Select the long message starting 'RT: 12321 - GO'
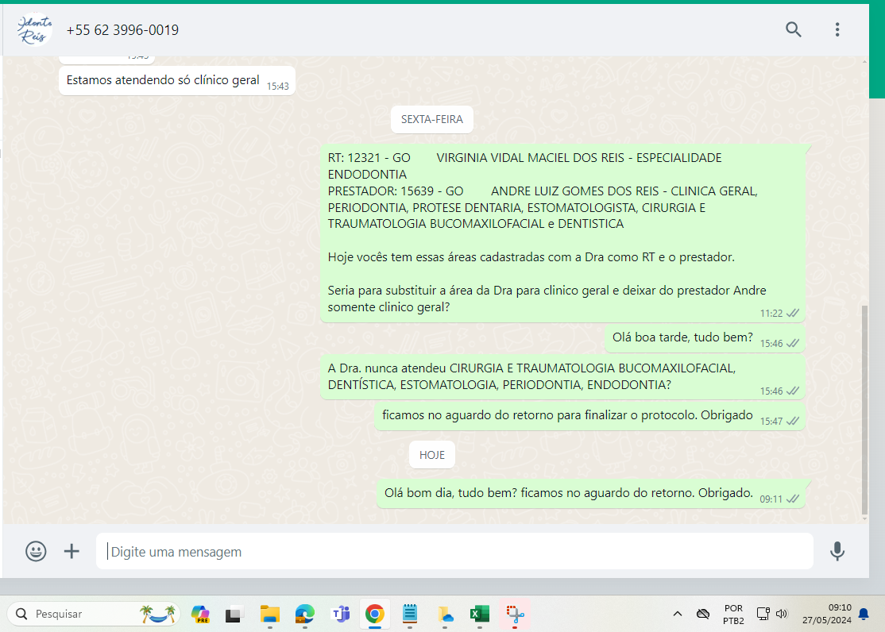The width and height of the screenshot is (885, 632). 562,233
